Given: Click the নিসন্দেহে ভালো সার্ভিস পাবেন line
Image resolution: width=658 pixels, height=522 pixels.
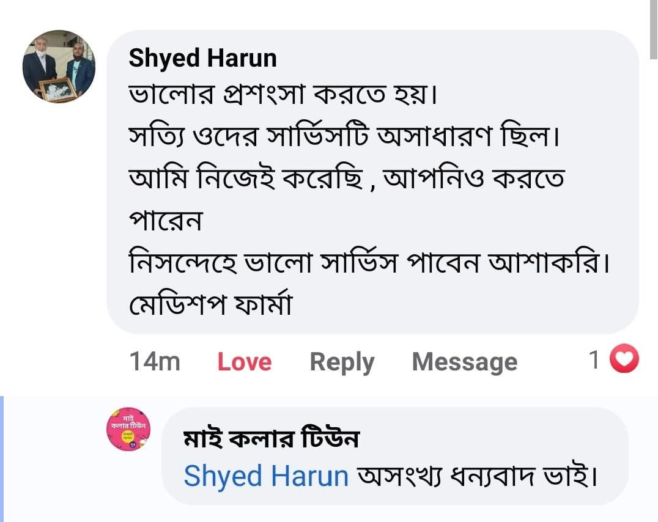Looking at the screenshot, I should tap(370, 263).
